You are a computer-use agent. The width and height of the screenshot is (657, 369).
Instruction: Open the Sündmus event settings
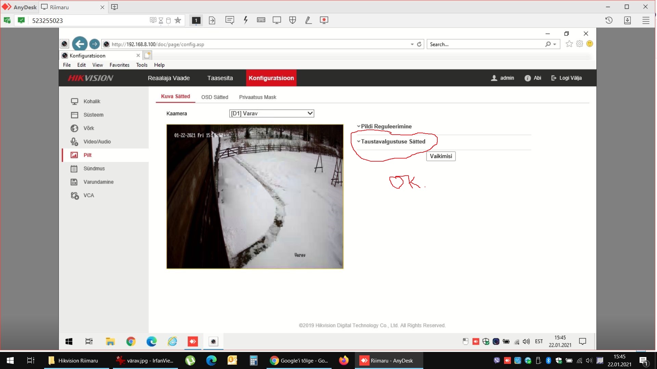tap(94, 168)
